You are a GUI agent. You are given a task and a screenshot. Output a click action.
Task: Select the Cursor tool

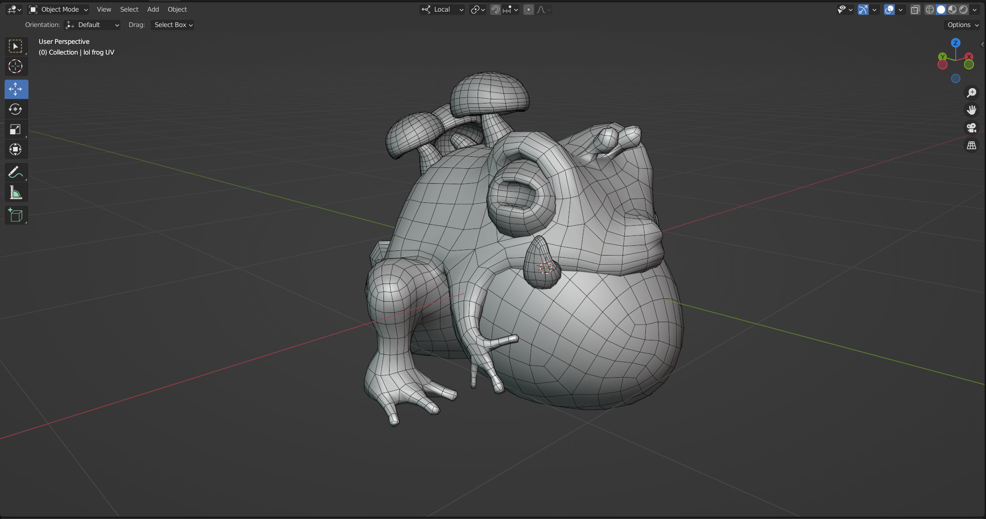coord(16,67)
